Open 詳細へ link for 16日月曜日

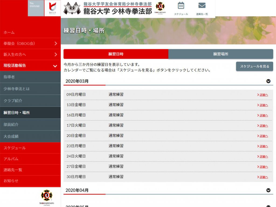263,115
